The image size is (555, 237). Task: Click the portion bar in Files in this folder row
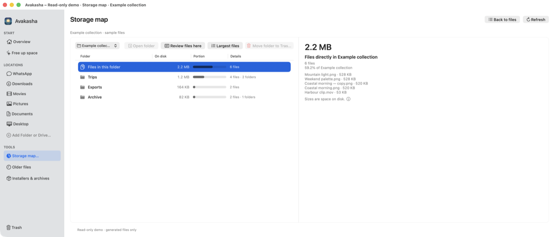(209, 67)
